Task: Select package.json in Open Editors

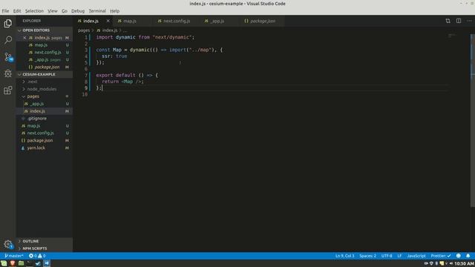Action: (45, 67)
